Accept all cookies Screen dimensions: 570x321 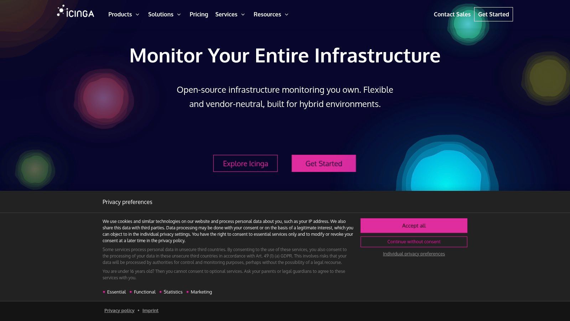414,225
